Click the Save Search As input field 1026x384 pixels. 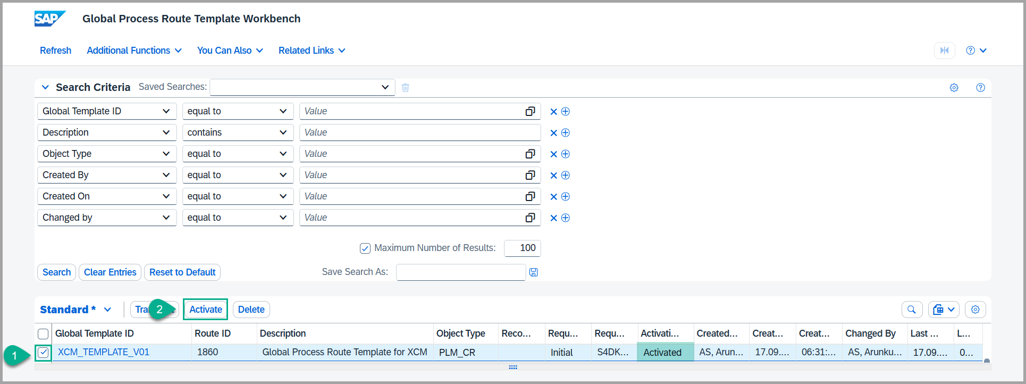click(x=460, y=272)
